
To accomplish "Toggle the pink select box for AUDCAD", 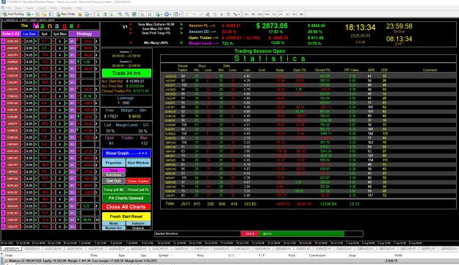I will 3,41.
